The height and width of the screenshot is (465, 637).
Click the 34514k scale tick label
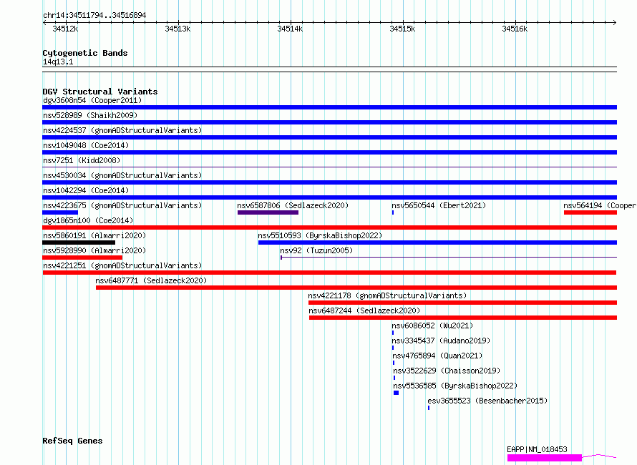290,29
